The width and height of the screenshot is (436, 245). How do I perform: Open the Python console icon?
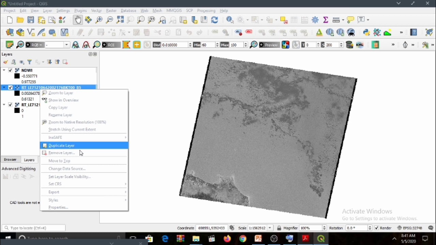366,33
